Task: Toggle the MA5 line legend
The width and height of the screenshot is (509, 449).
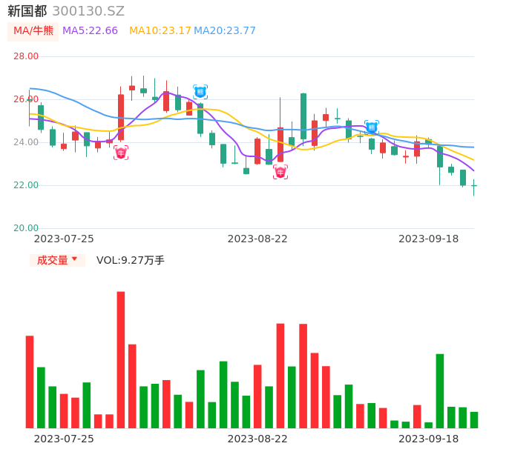Action: [90, 31]
